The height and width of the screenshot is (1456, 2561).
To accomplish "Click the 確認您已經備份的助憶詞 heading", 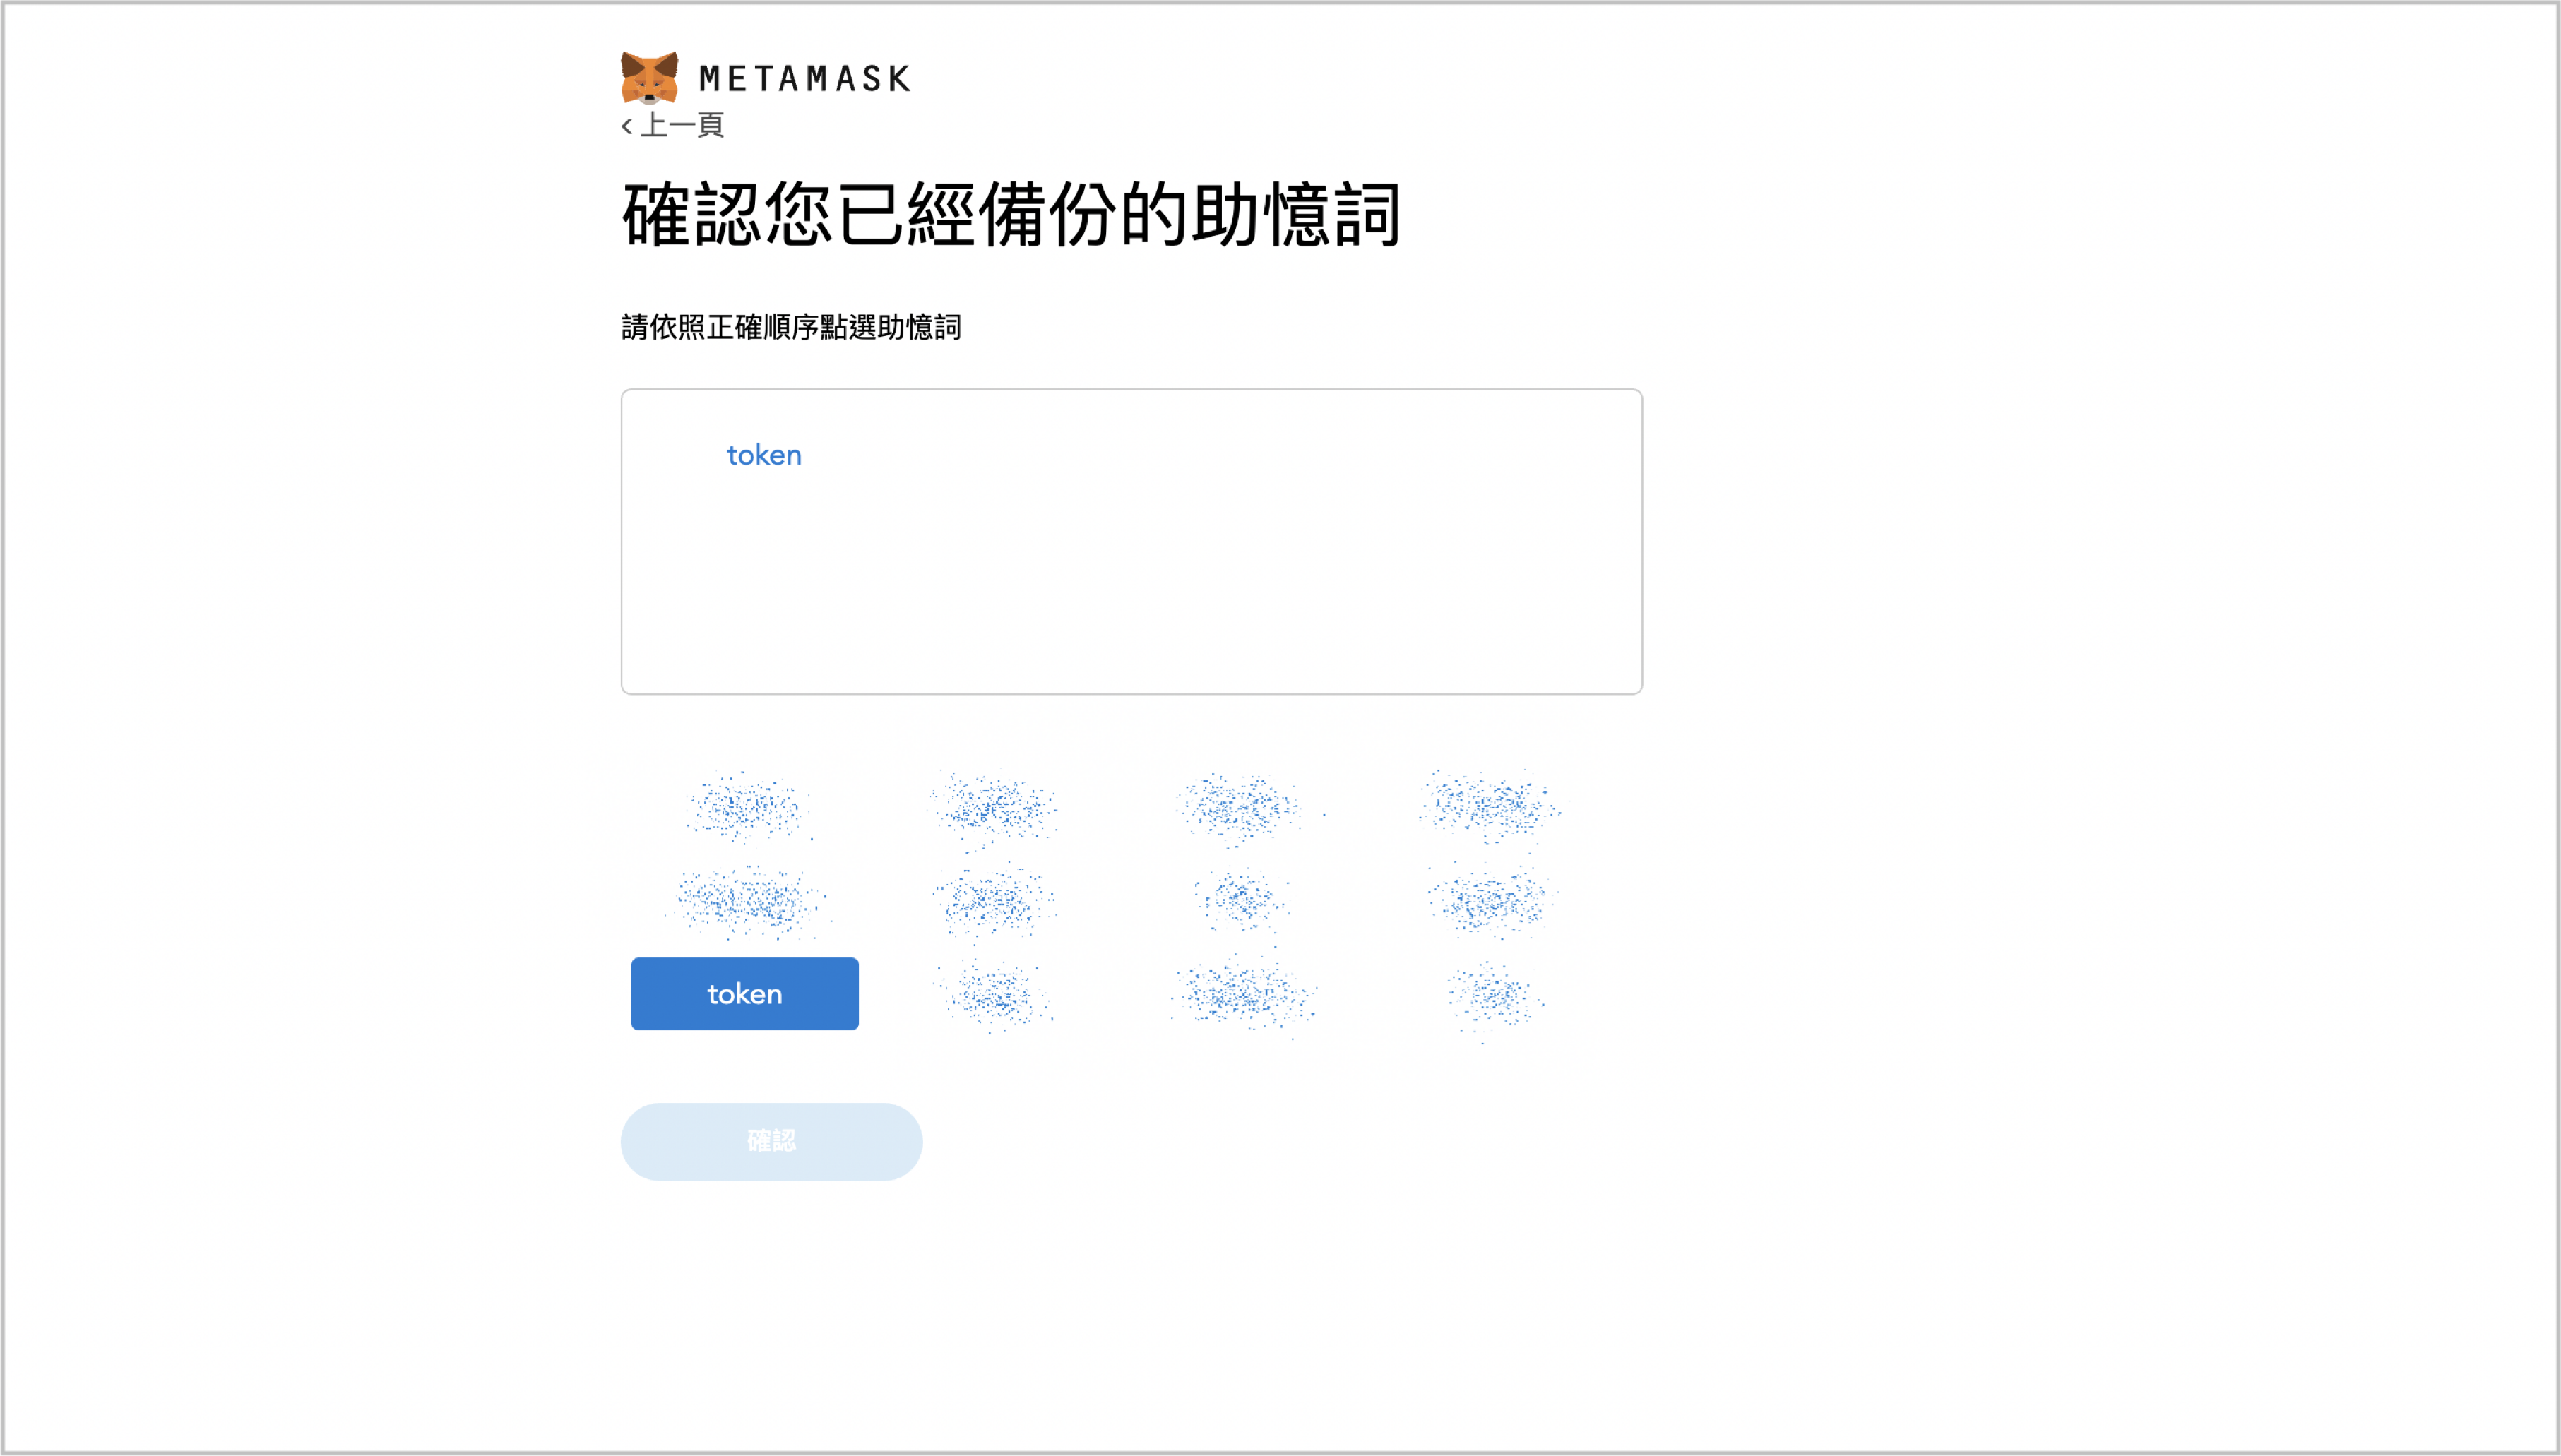I will (1011, 214).
